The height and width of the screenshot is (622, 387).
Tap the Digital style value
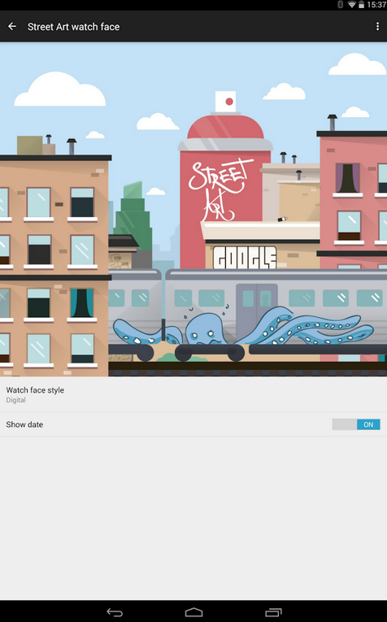[x=16, y=400]
